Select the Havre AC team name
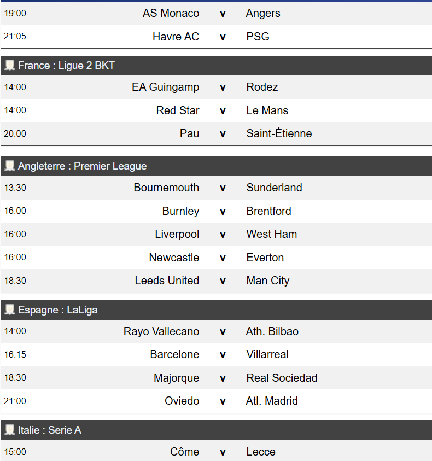 176,37
